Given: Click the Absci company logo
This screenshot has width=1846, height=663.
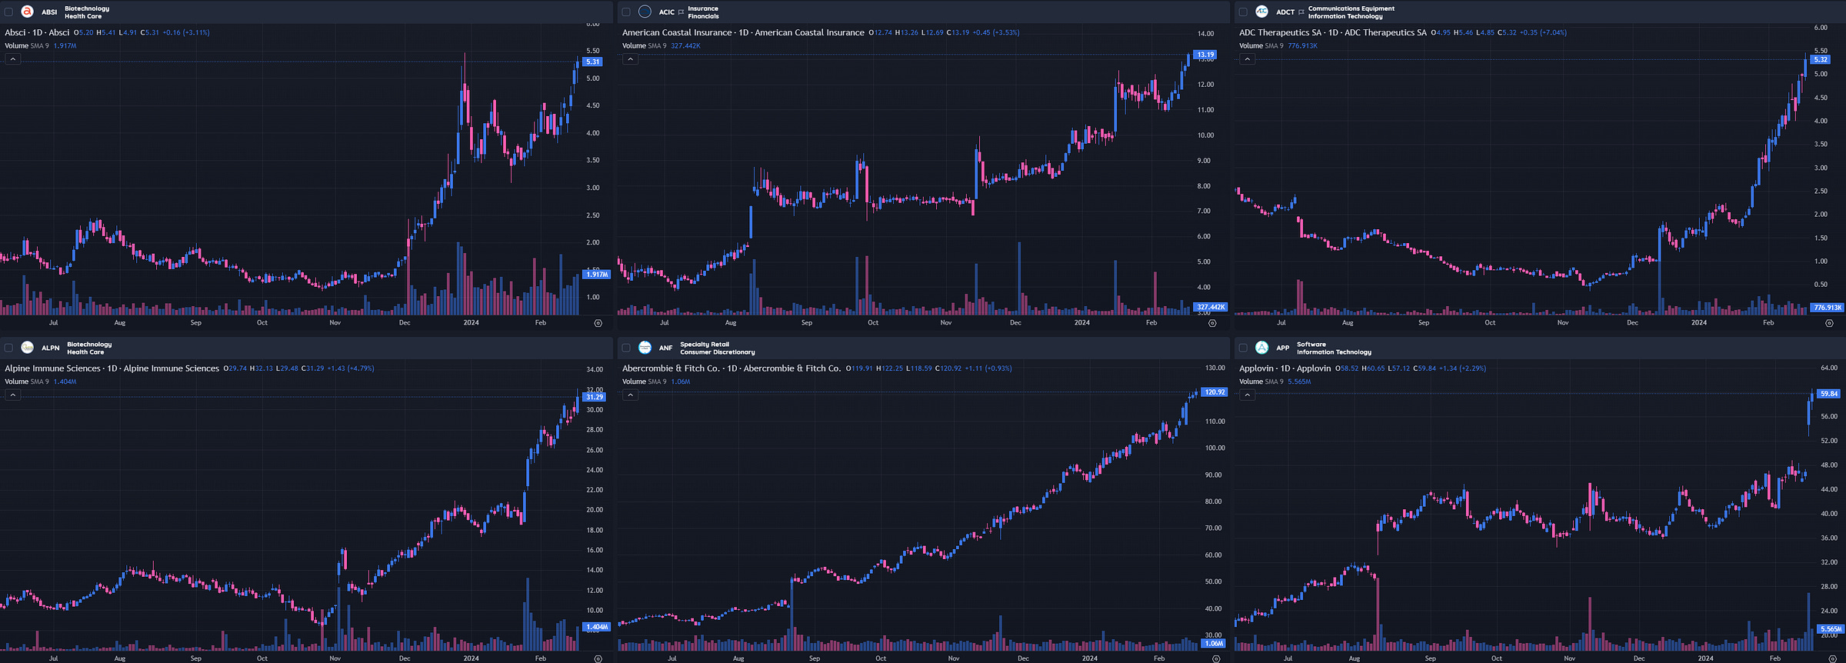Looking at the screenshot, I should click(x=28, y=12).
